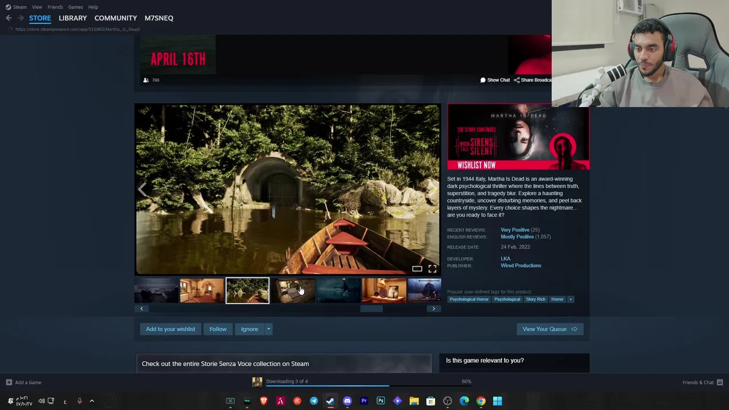The width and height of the screenshot is (729, 410).
Task: Click the Follow button
Action: (x=218, y=329)
